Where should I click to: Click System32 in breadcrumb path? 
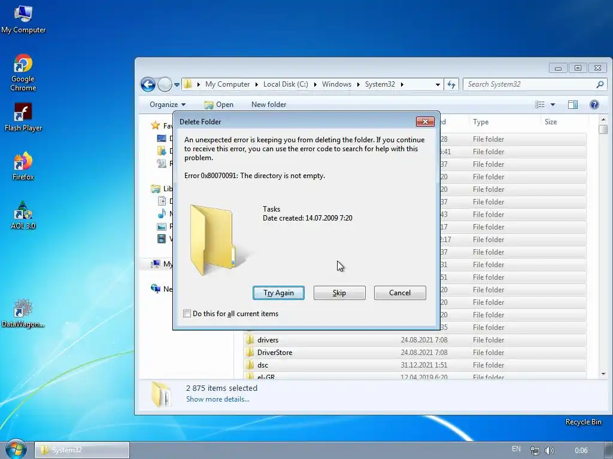coord(380,84)
